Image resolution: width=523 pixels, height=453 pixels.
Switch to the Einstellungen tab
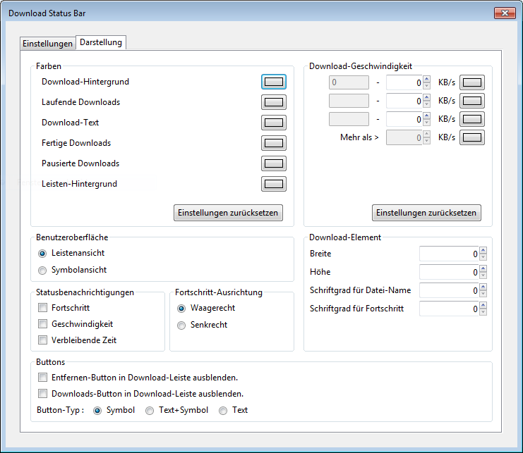tap(47, 44)
